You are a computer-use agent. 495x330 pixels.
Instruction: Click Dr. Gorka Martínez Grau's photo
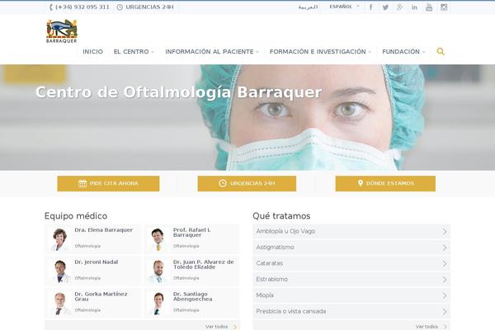pos(60,304)
